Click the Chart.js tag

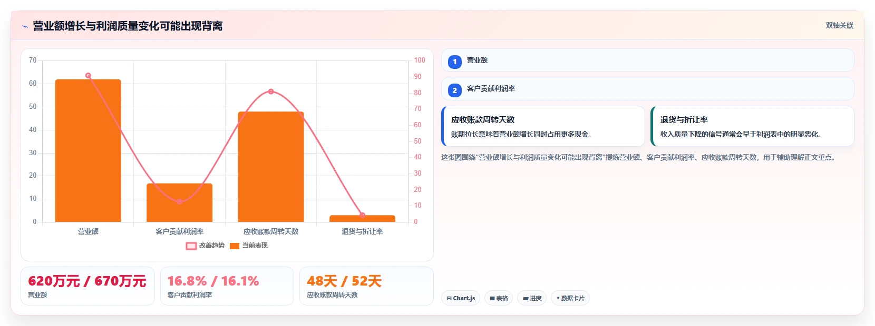click(461, 298)
